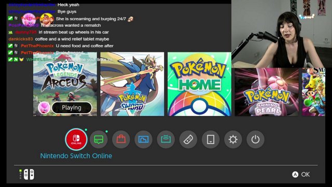332x187 pixels.
Task: Select Pokémon Sword game tile
Action: (132, 84)
